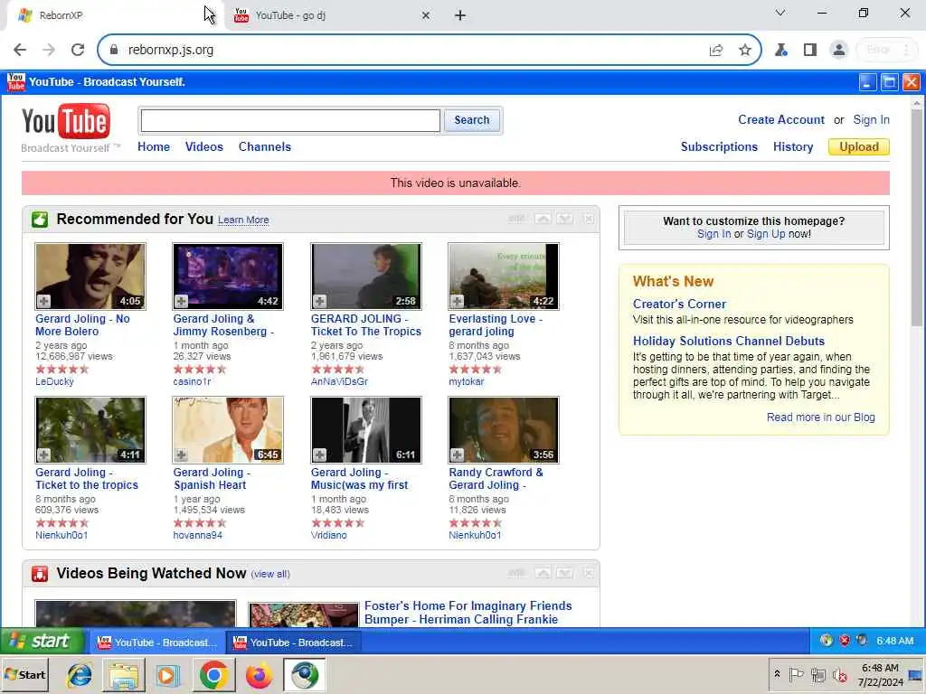926x694 pixels.
Task: Click Sign In link in the header
Action: click(871, 120)
